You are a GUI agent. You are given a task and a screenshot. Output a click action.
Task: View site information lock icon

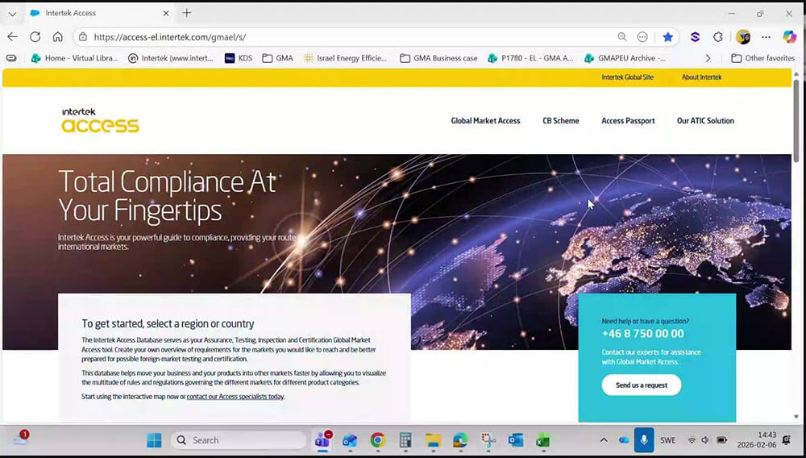(83, 37)
